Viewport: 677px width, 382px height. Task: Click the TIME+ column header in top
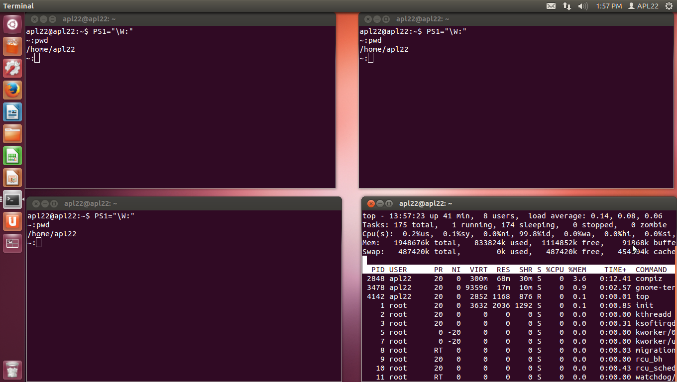[616, 270]
